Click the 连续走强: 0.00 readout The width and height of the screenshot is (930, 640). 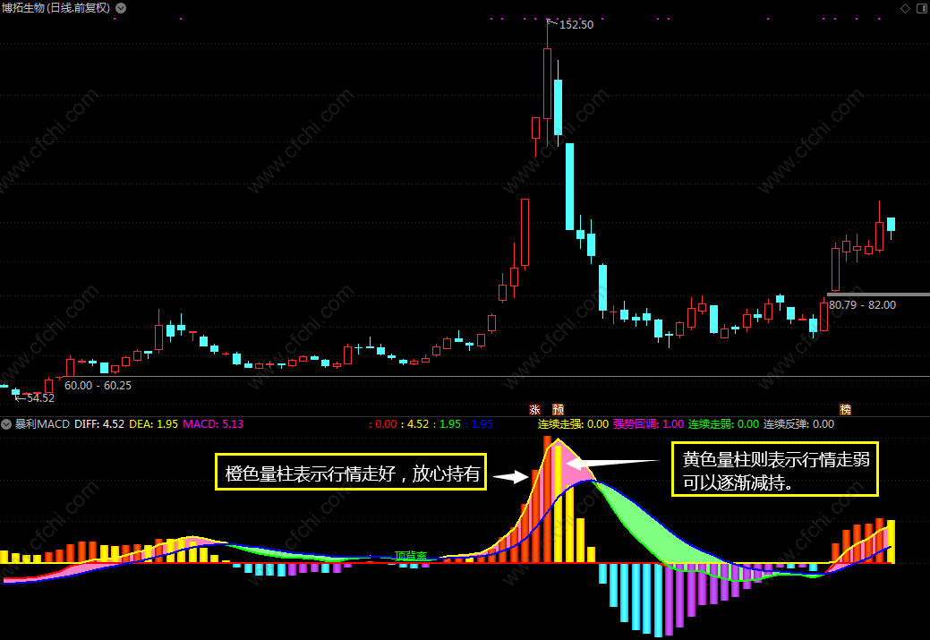(573, 424)
